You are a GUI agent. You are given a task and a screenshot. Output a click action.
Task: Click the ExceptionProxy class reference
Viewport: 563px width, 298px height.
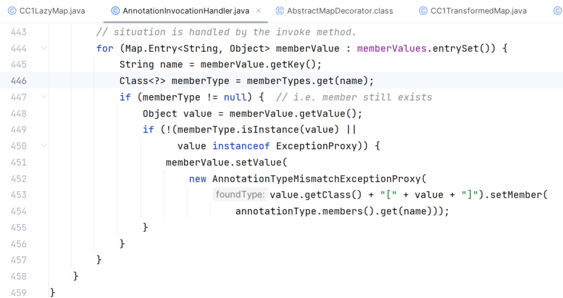pos(316,146)
